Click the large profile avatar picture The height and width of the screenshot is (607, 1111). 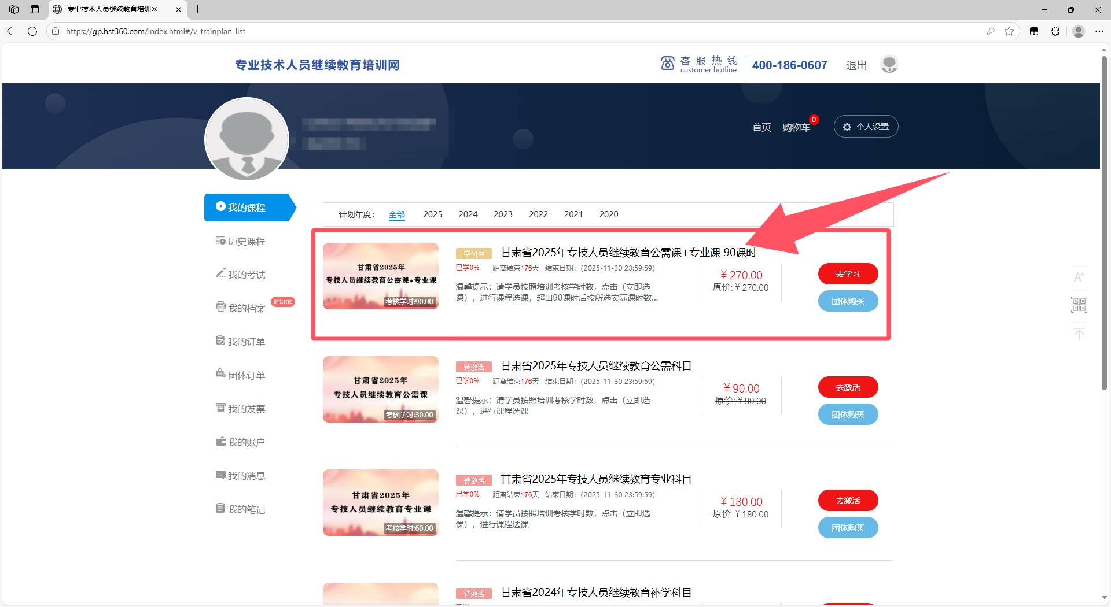(247, 139)
